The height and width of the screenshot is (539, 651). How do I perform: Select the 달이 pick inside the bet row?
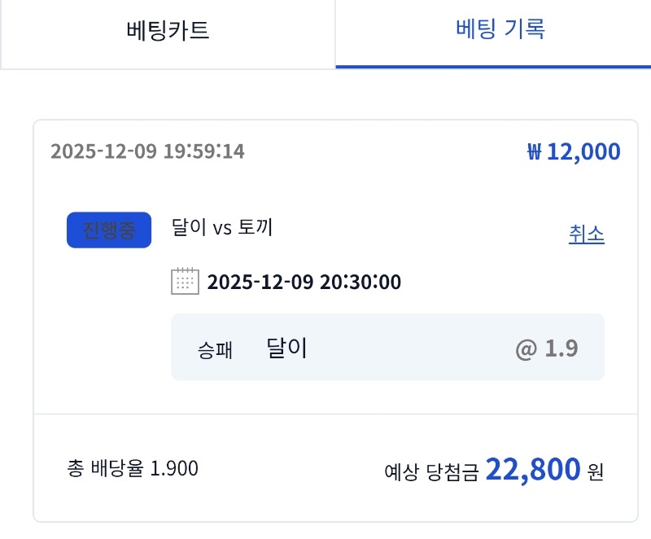coord(286,346)
